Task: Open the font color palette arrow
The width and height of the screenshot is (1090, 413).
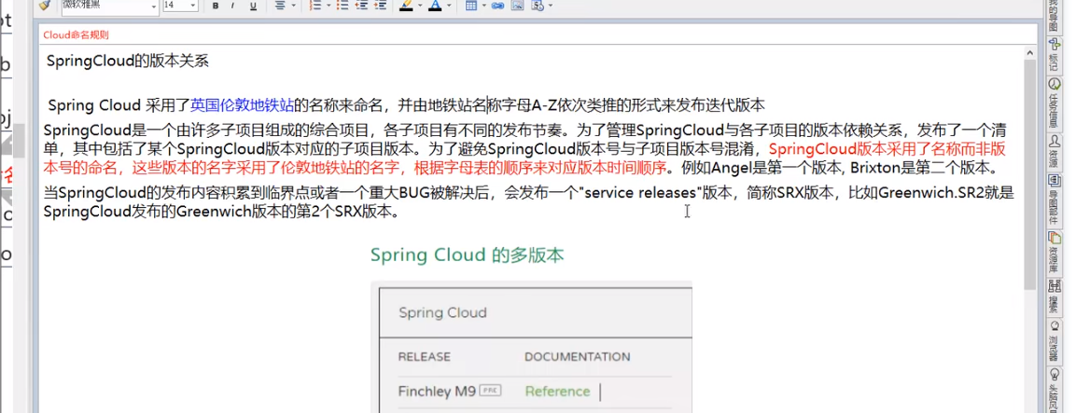Action: point(449,7)
